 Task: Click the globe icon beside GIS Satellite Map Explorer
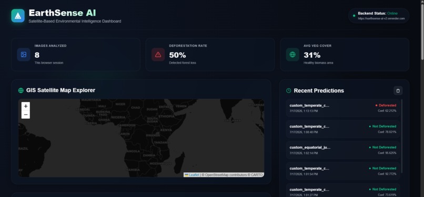click(21, 90)
